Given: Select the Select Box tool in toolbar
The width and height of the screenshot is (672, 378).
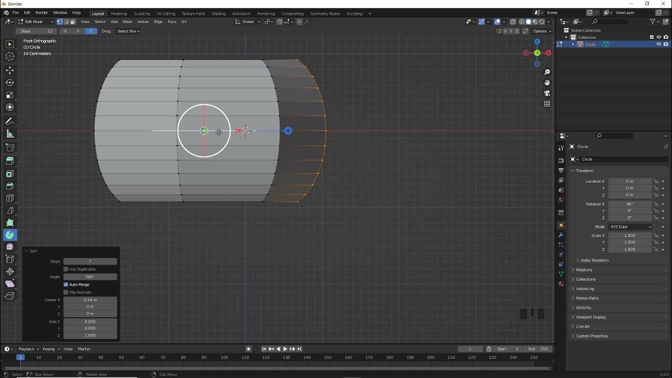Looking at the screenshot, I should tap(10, 44).
